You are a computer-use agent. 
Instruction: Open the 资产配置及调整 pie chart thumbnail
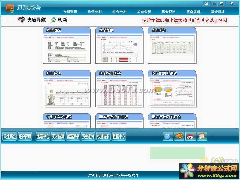tap(172, 88)
